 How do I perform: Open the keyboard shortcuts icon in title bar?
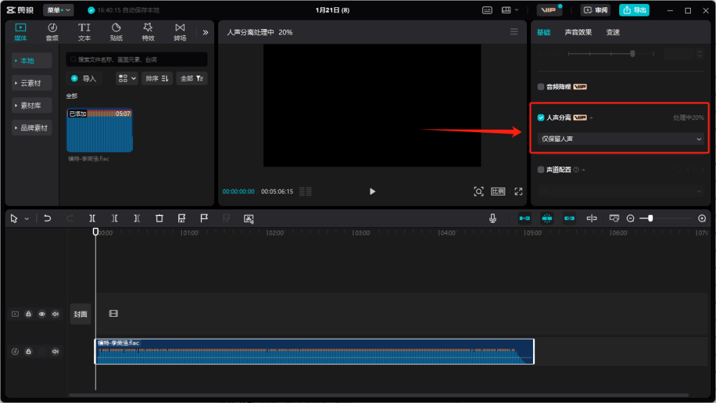click(487, 10)
